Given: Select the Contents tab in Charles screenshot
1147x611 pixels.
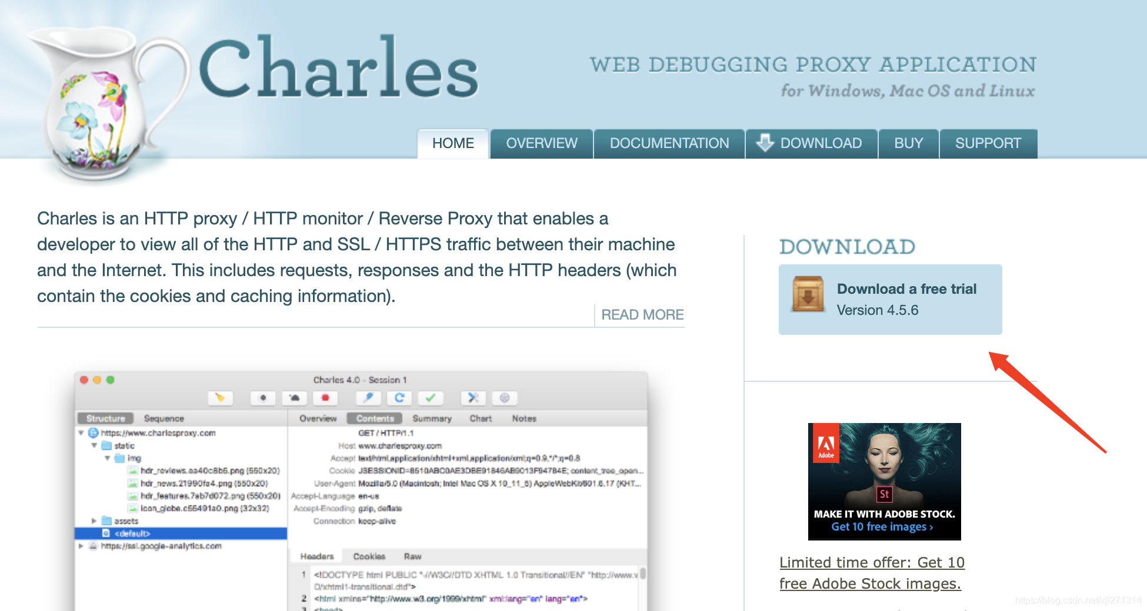Looking at the screenshot, I should tap(375, 418).
